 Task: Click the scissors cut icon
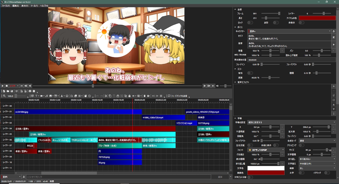106,96
